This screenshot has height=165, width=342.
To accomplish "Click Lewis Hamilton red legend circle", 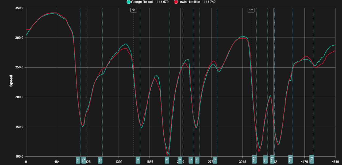I will coord(176,2).
